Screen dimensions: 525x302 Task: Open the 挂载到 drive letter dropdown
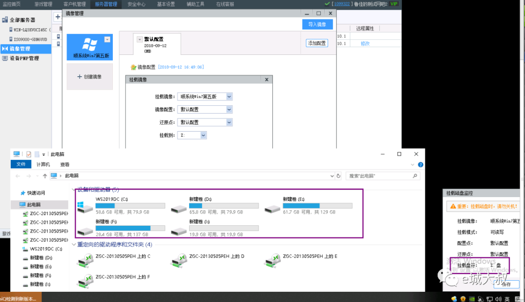203,135
